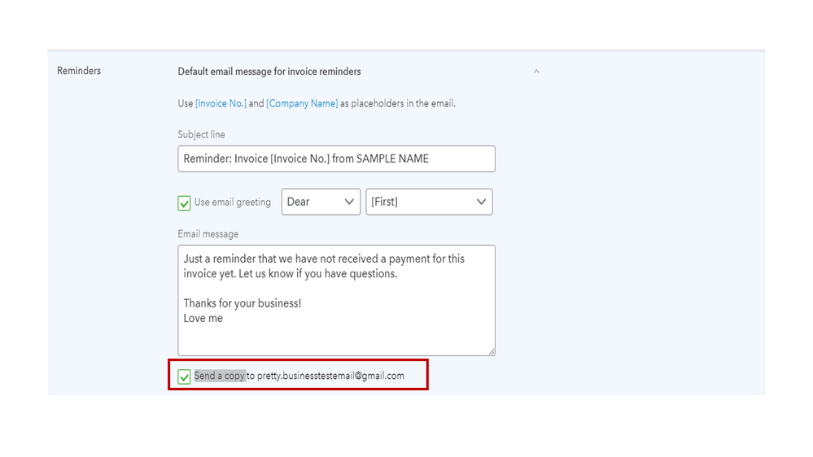Toggle the Send a copy checkbox
This screenshot has width=813, height=457.
point(185,376)
